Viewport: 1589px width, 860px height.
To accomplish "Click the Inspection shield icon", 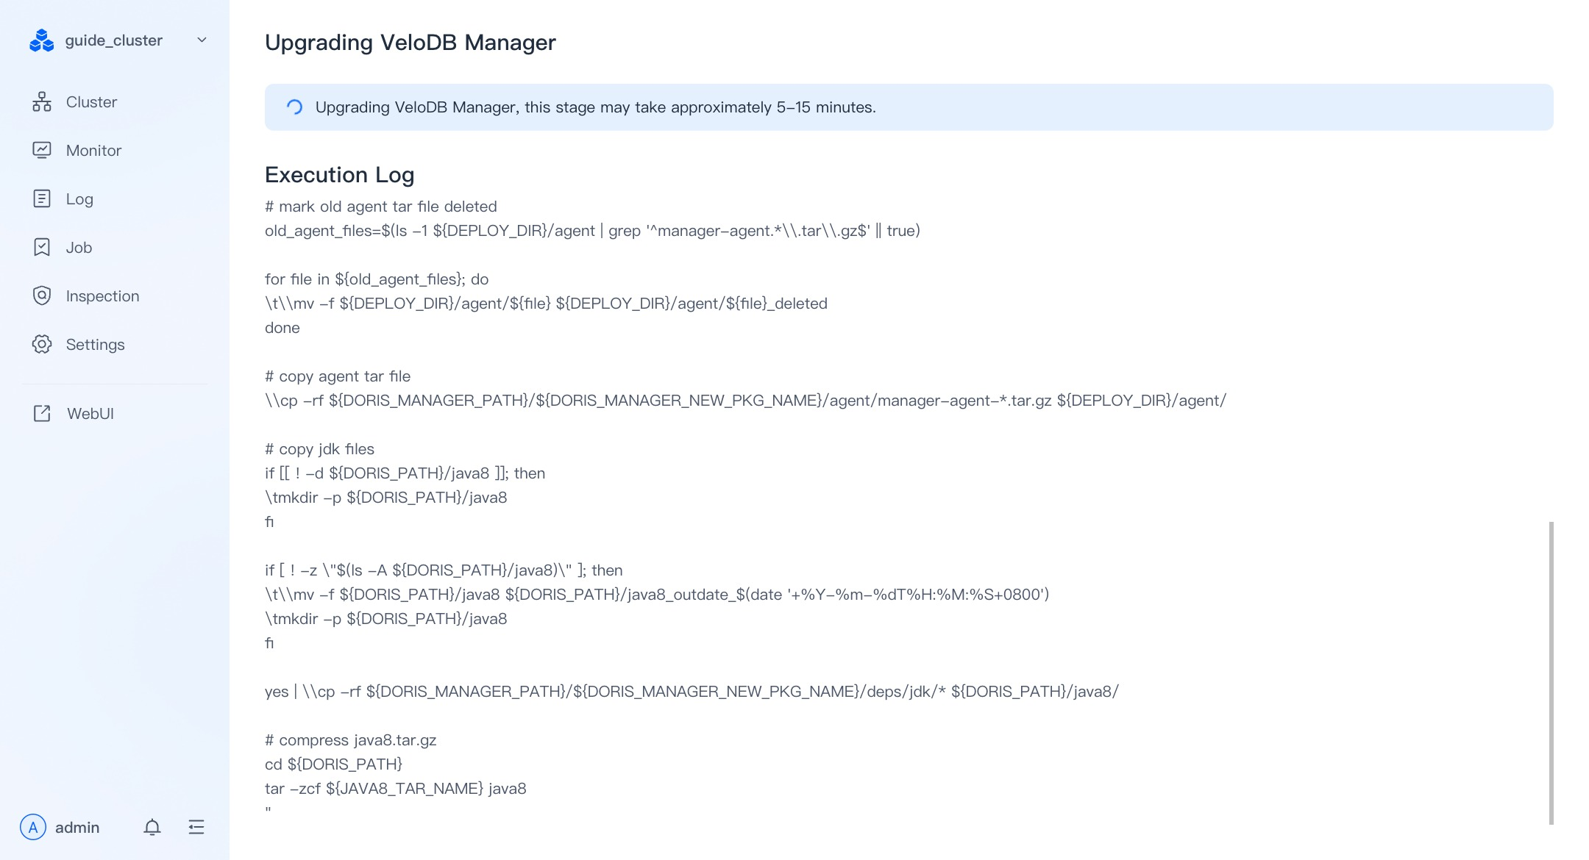I will point(42,295).
